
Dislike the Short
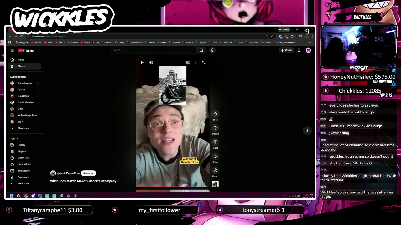(x=215, y=128)
